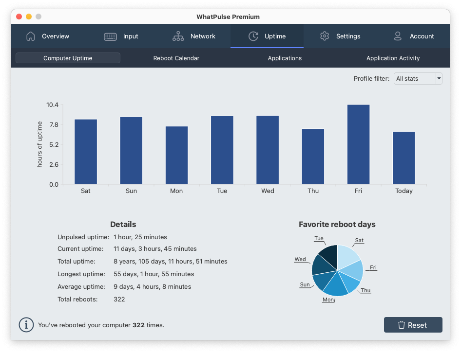Click the Mon uptime bar

point(176,155)
